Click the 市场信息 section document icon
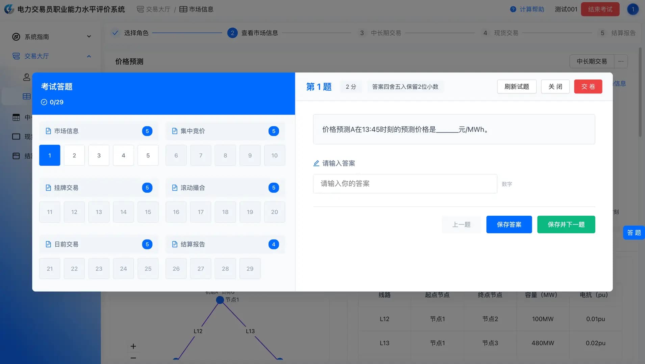This screenshot has height=364, width=645. coord(48,131)
